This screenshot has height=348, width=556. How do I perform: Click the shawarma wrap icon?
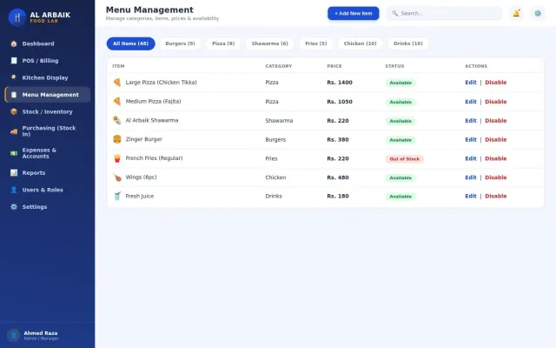tap(117, 120)
